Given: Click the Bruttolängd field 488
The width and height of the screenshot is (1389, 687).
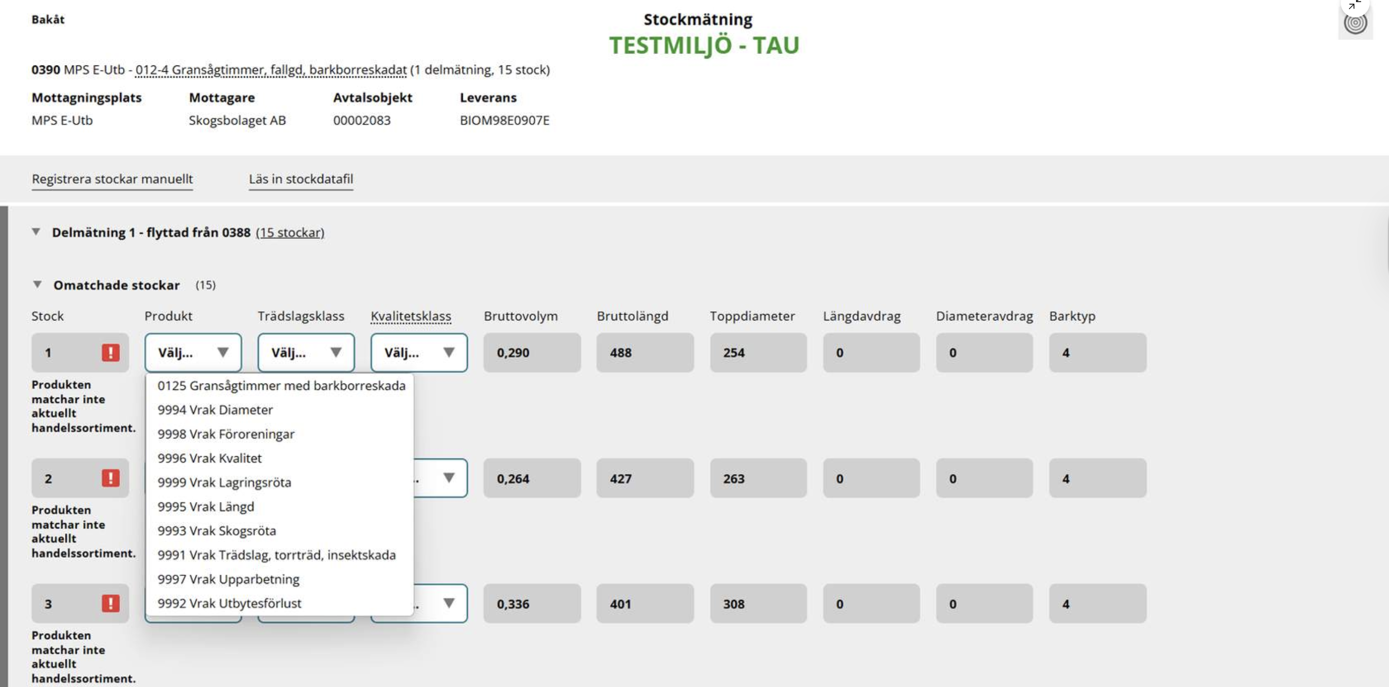Looking at the screenshot, I should (x=645, y=352).
